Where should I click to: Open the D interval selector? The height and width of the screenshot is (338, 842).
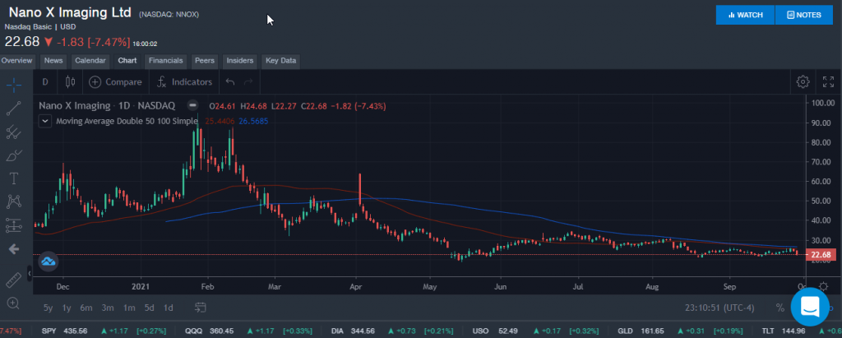pyautogui.click(x=45, y=81)
